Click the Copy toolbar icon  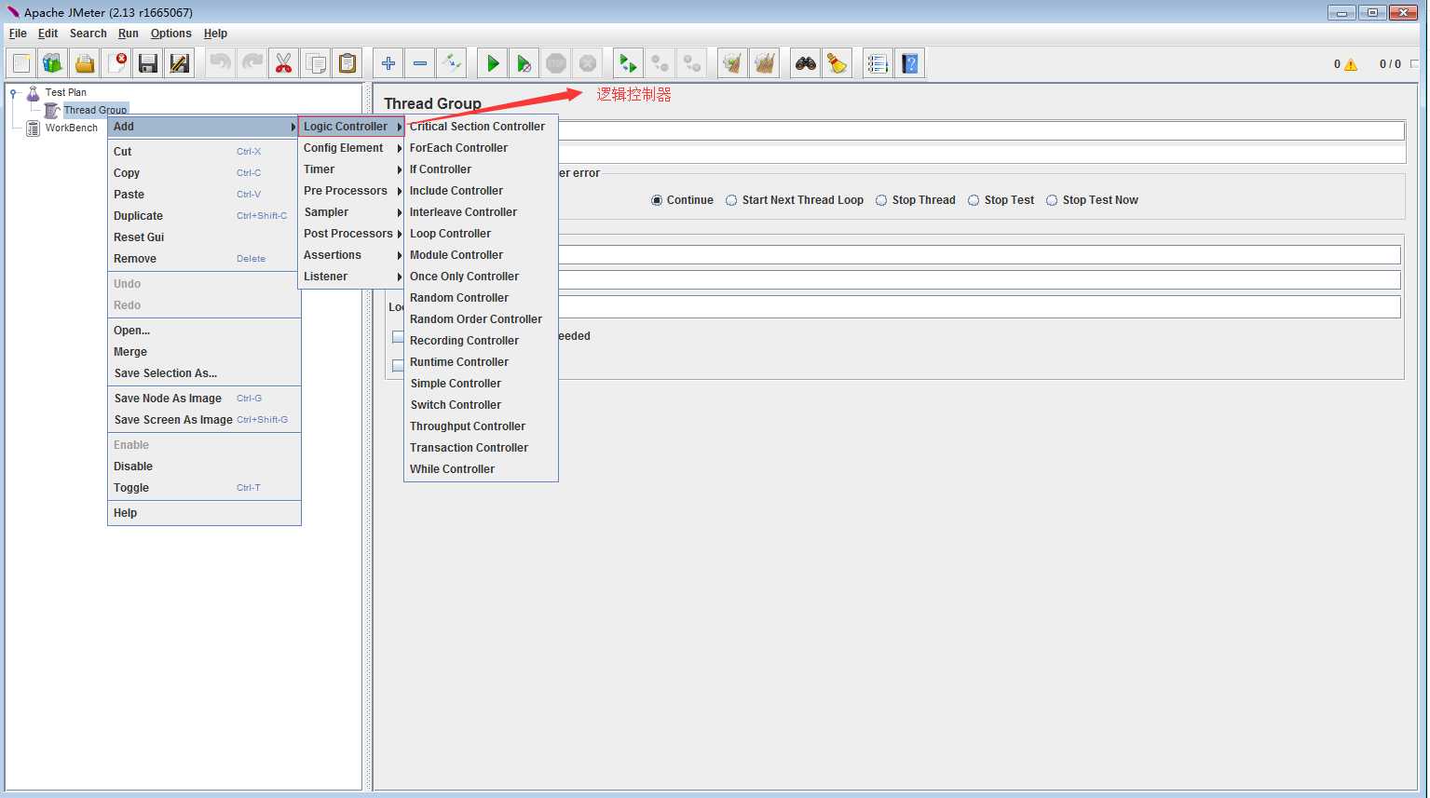(316, 63)
